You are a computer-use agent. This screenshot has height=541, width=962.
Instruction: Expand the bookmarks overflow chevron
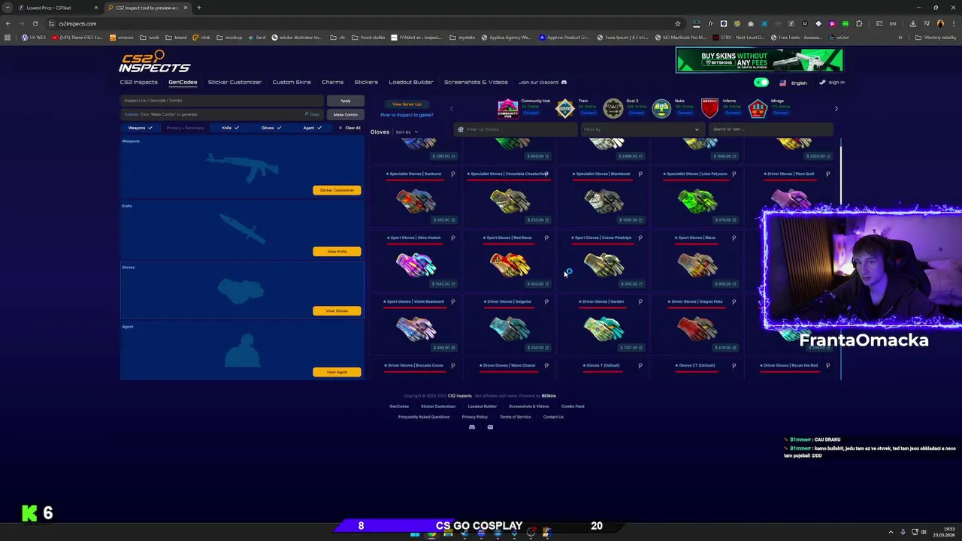pos(900,38)
